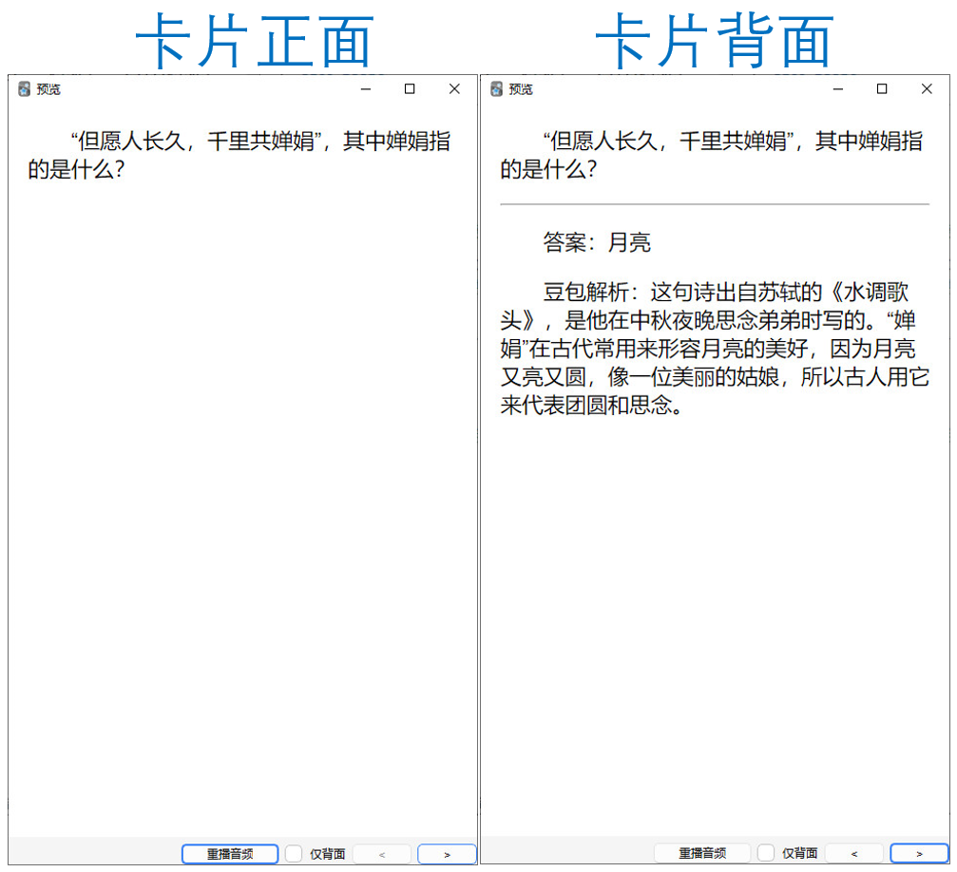
Task: Click Anki app icon in left preview window
Action: [x=24, y=89]
